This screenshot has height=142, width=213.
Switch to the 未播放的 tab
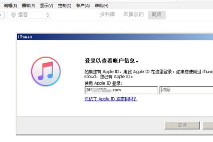[133, 14]
